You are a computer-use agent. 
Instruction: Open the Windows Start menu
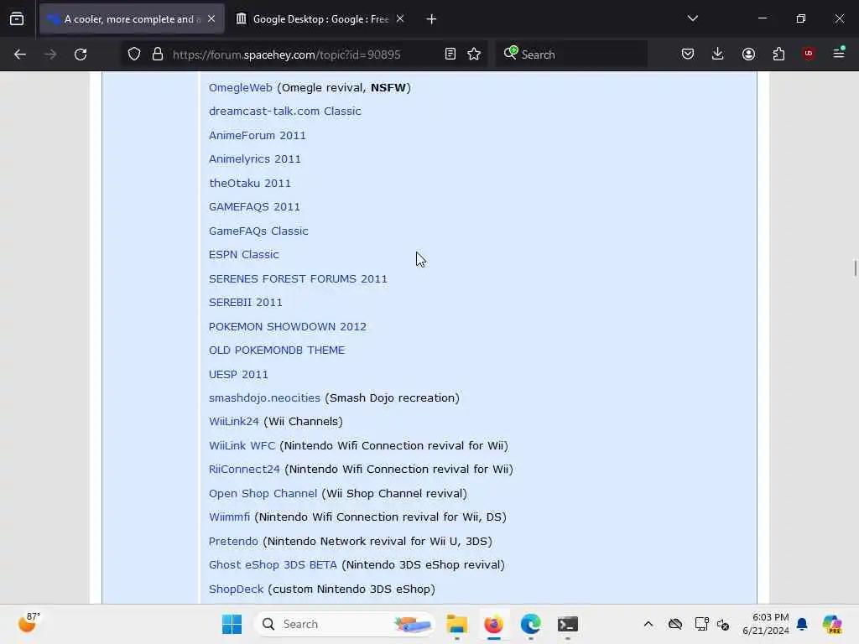(x=232, y=624)
